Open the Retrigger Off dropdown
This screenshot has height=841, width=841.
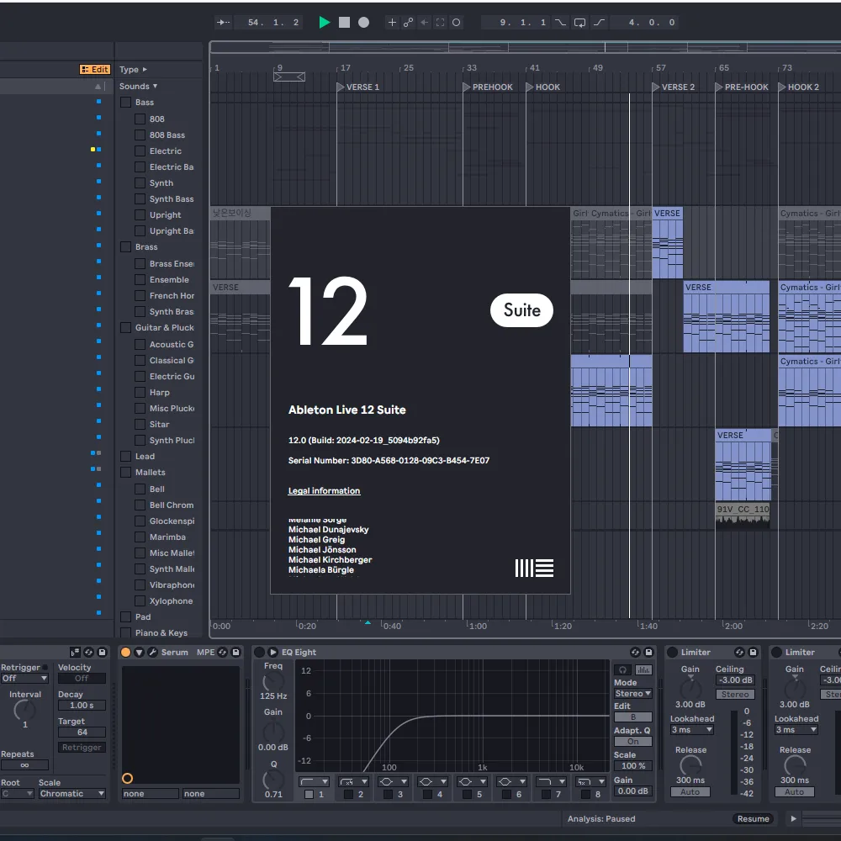(x=24, y=678)
